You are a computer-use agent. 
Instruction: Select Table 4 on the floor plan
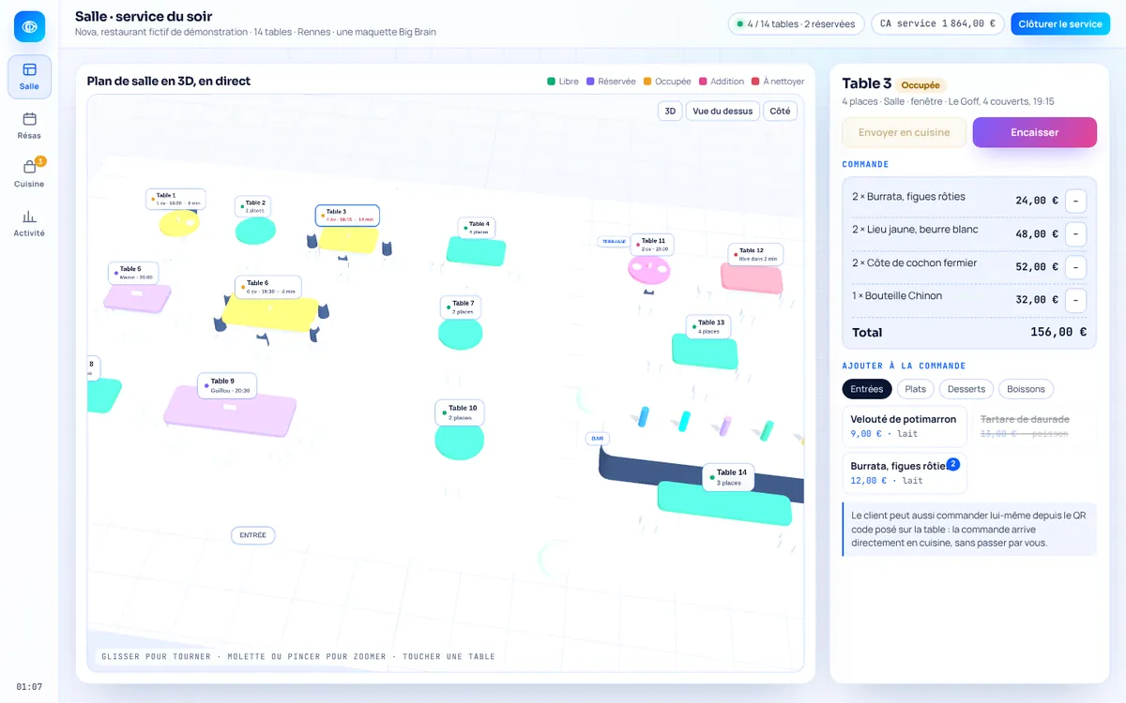pyautogui.click(x=476, y=228)
